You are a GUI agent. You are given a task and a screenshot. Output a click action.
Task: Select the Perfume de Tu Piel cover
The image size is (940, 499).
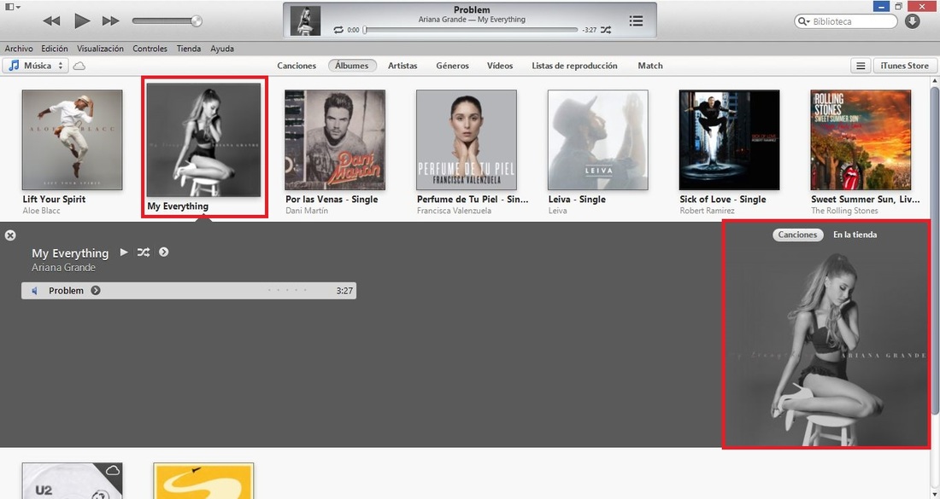pos(467,140)
